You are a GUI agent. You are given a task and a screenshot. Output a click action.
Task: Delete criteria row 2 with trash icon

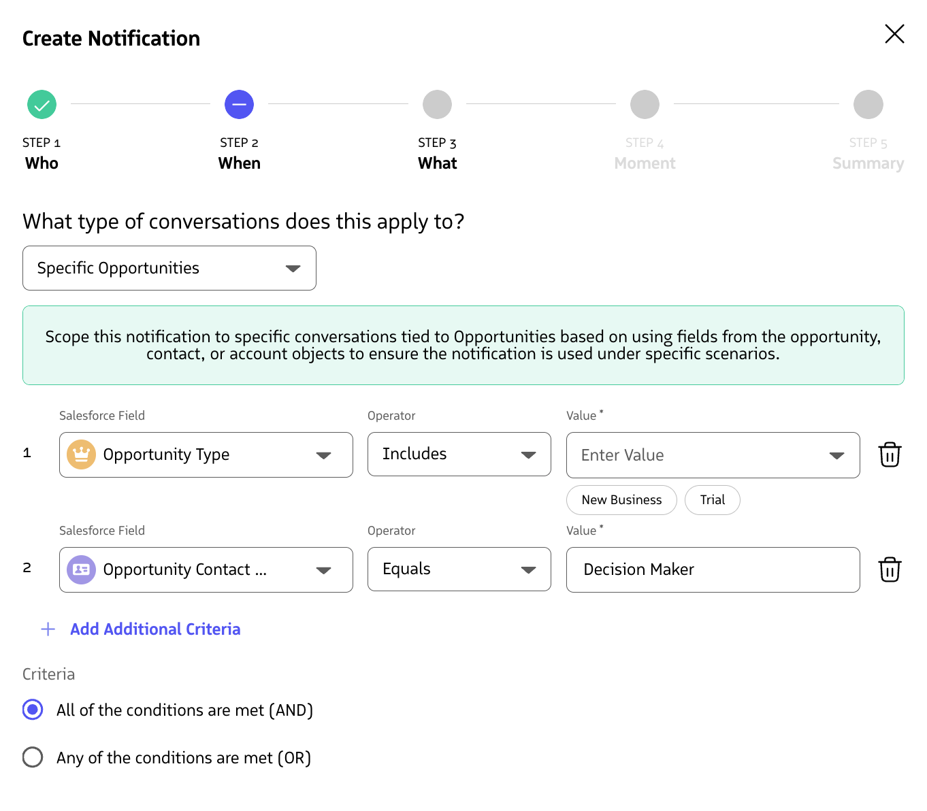coord(889,569)
